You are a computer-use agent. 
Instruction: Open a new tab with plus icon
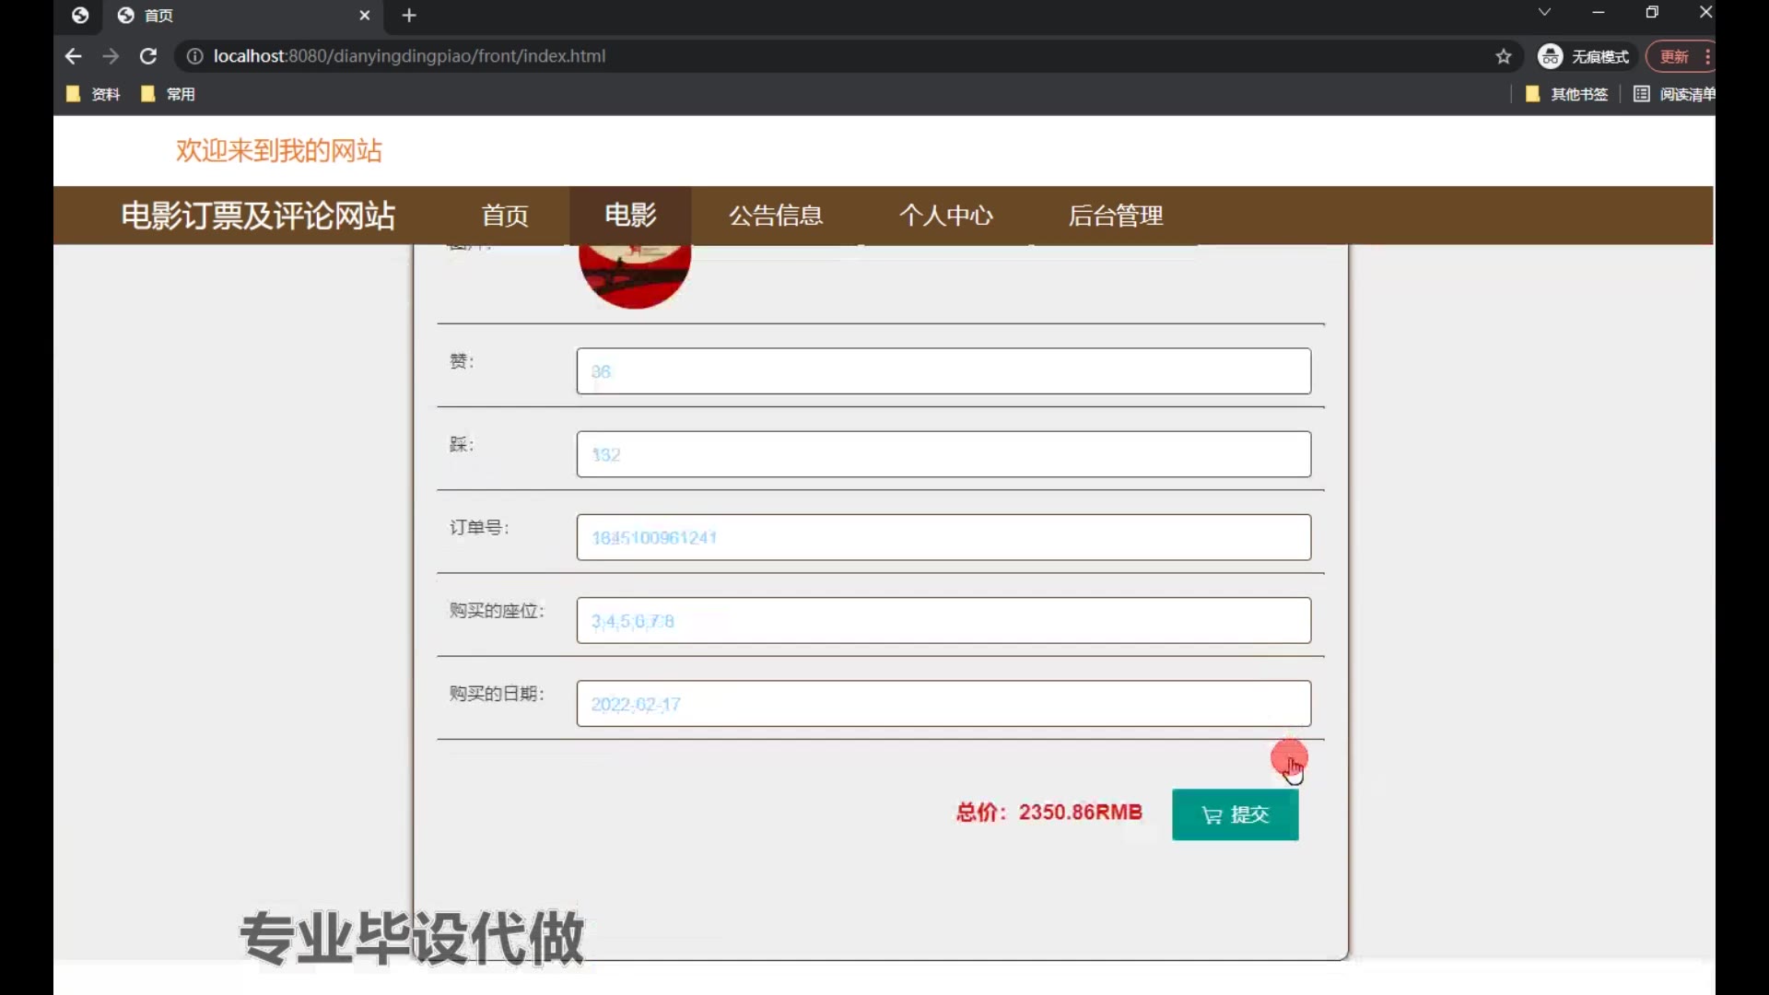pyautogui.click(x=409, y=16)
